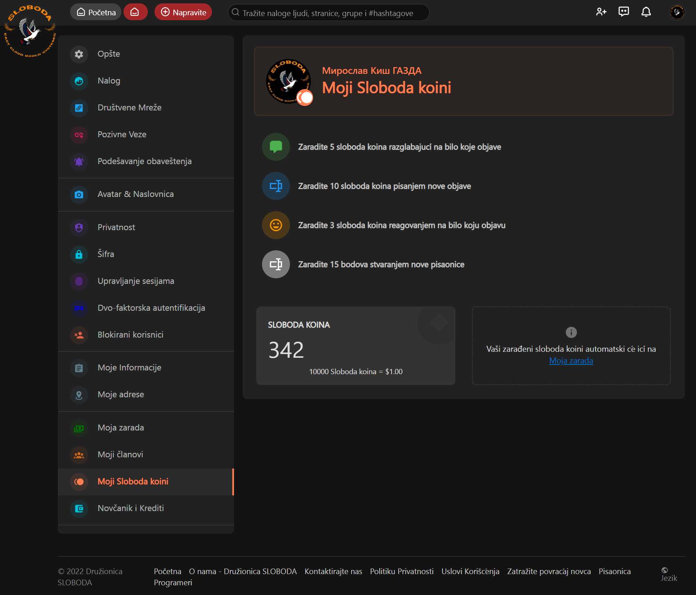Click the Upravljanje sesijama fingerprint icon
Screen dimensions: 696x595
point(79,281)
